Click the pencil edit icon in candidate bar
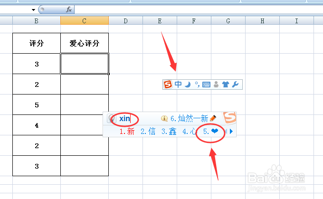The image size is (323, 199). [x=213, y=118]
